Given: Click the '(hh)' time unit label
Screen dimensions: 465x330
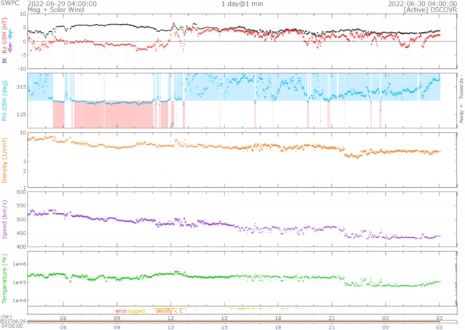Looking at the screenshot, I should [x=6, y=318].
